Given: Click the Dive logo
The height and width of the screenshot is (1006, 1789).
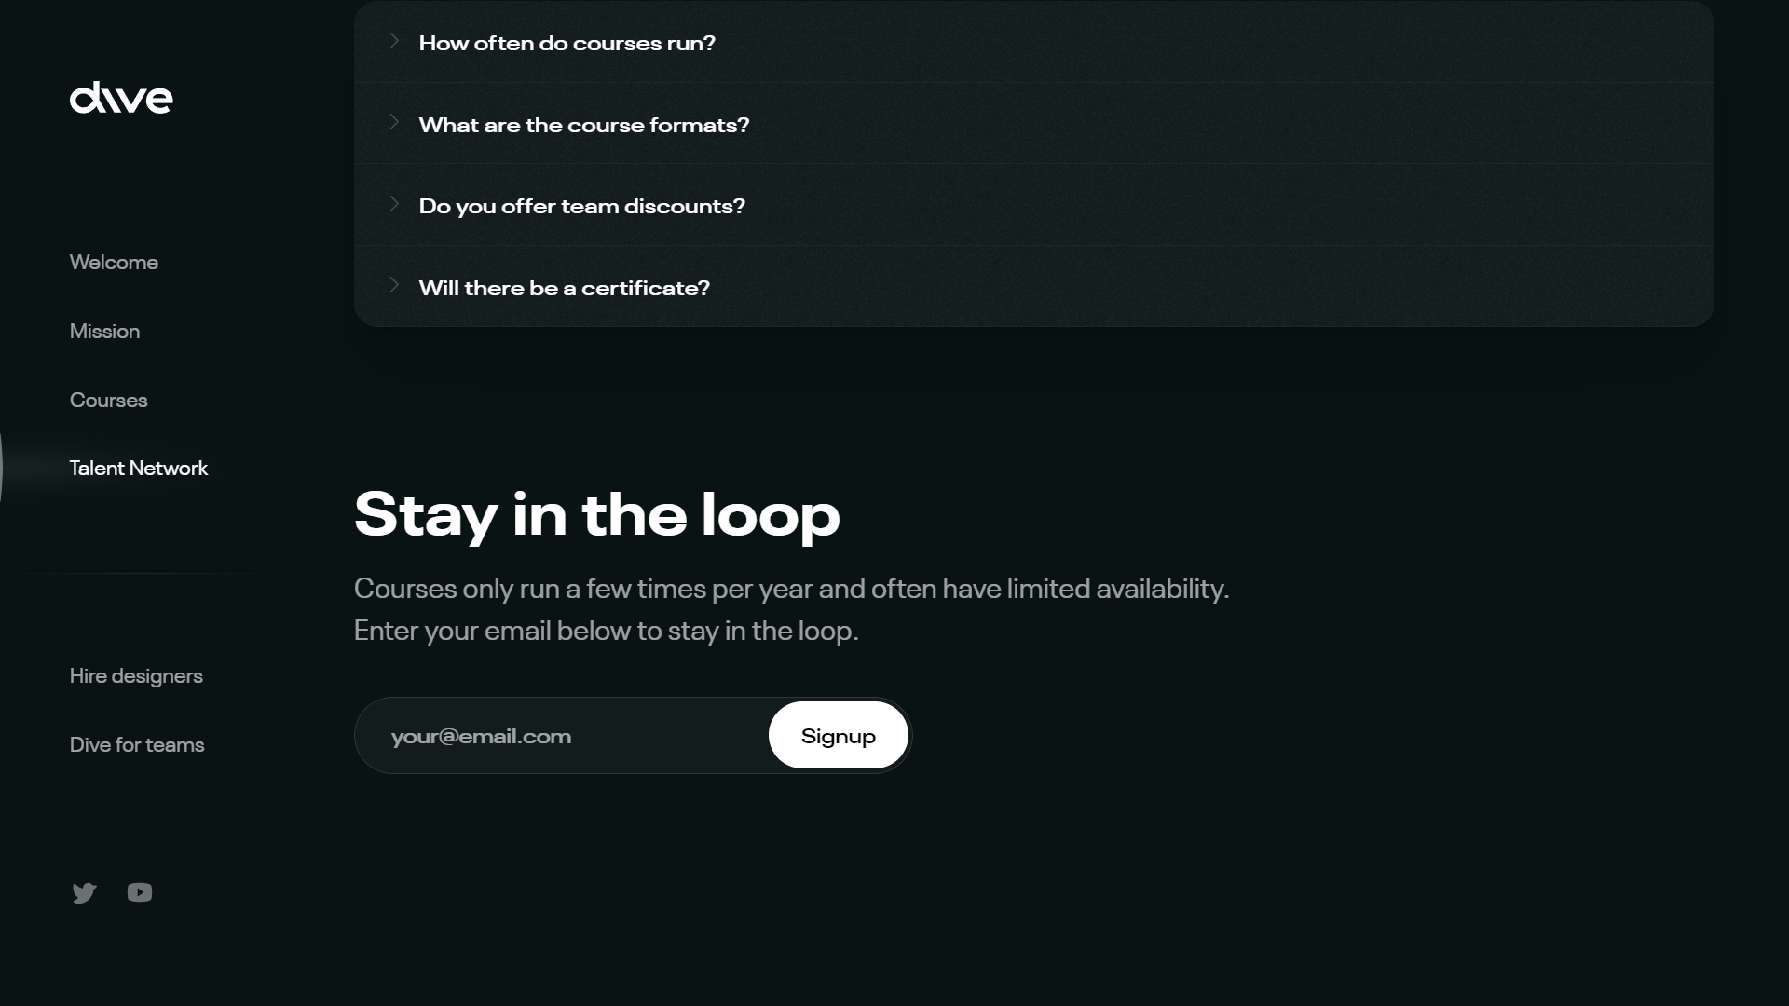Looking at the screenshot, I should tap(121, 98).
